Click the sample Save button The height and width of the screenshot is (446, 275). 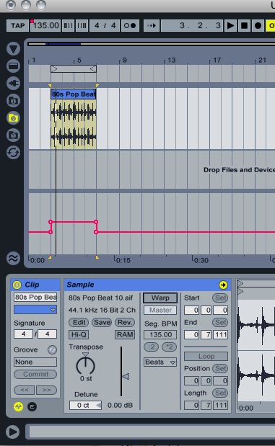pos(102,322)
